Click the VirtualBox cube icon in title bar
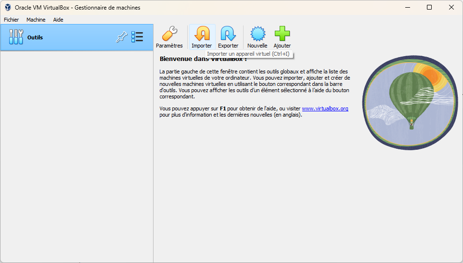 8,7
